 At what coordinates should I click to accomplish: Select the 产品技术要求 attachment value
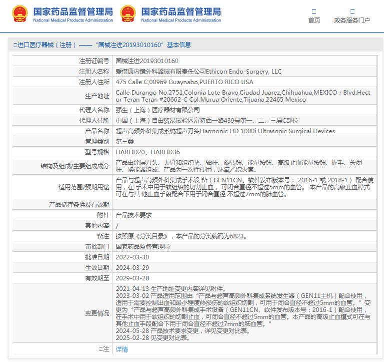(x=133, y=215)
